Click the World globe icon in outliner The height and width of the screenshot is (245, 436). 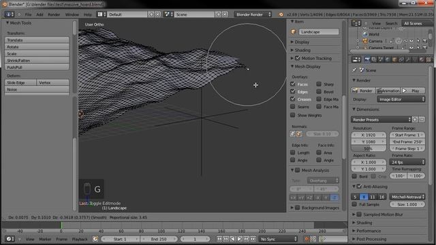[x=365, y=34]
